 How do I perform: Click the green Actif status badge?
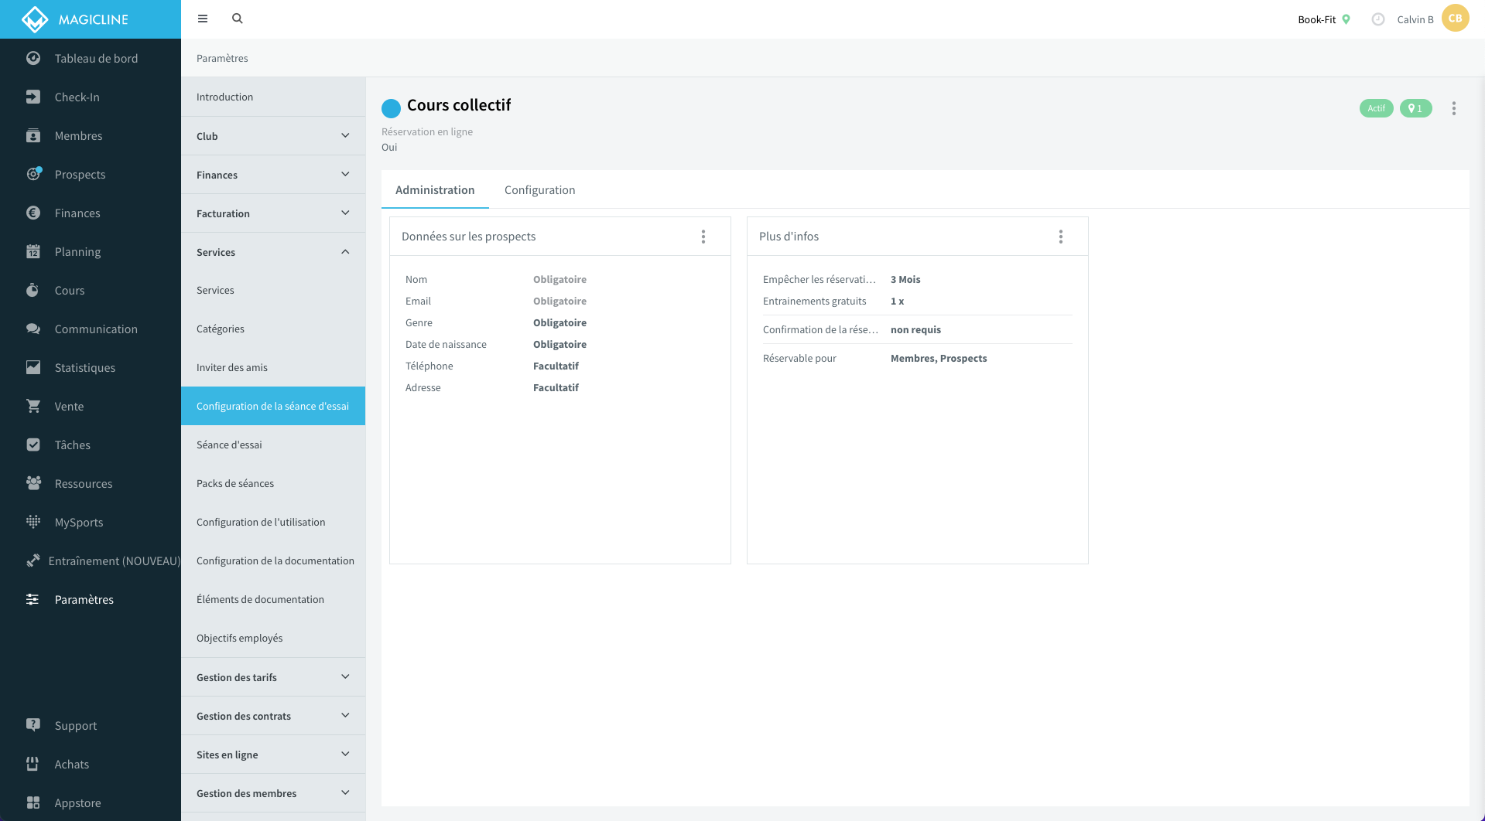point(1376,109)
